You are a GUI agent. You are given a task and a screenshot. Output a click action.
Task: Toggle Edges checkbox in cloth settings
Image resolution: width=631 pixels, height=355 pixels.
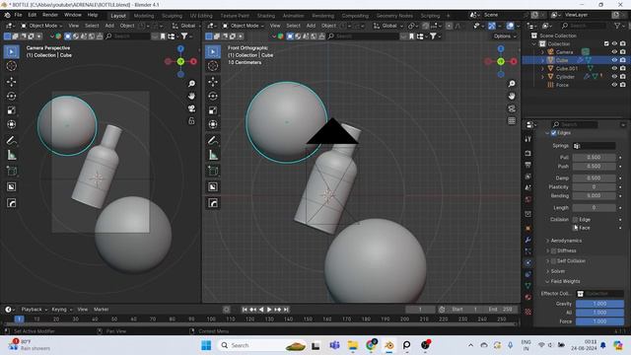tap(554, 133)
